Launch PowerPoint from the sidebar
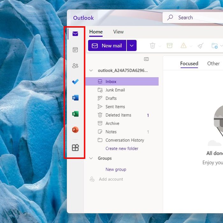The height and width of the screenshot is (223, 223). click(75, 130)
